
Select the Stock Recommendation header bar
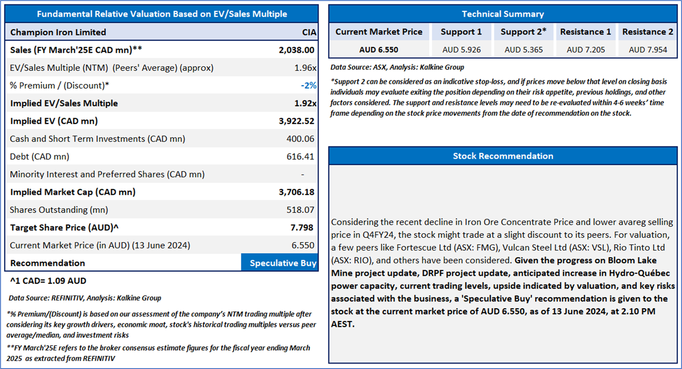click(503, 156)
